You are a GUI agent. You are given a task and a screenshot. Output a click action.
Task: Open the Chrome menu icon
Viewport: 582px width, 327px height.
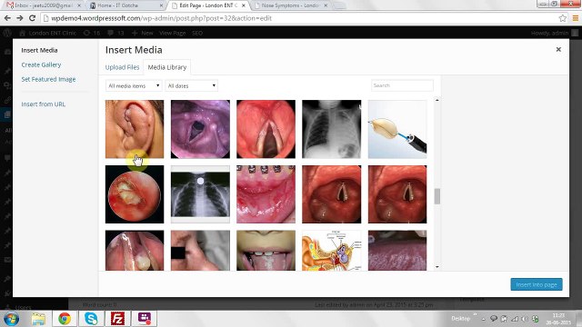pyautogui.click(x=576, y=18)
